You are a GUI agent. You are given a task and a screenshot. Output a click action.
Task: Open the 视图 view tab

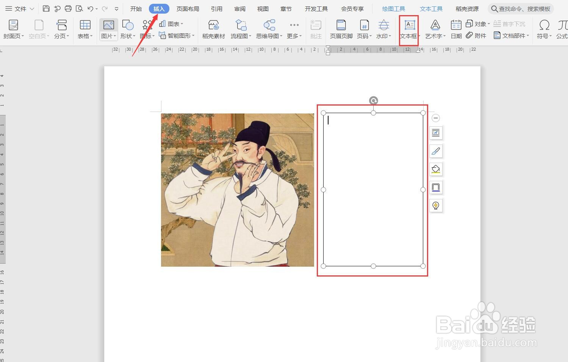point(263,9)
